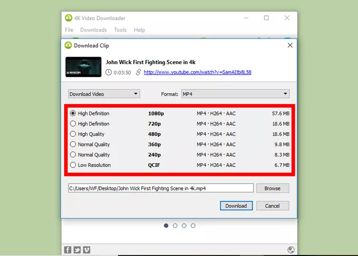The image size is (358, 256).
Task: Minimize the 4K Video Downloader window
Action: point(246,18)
